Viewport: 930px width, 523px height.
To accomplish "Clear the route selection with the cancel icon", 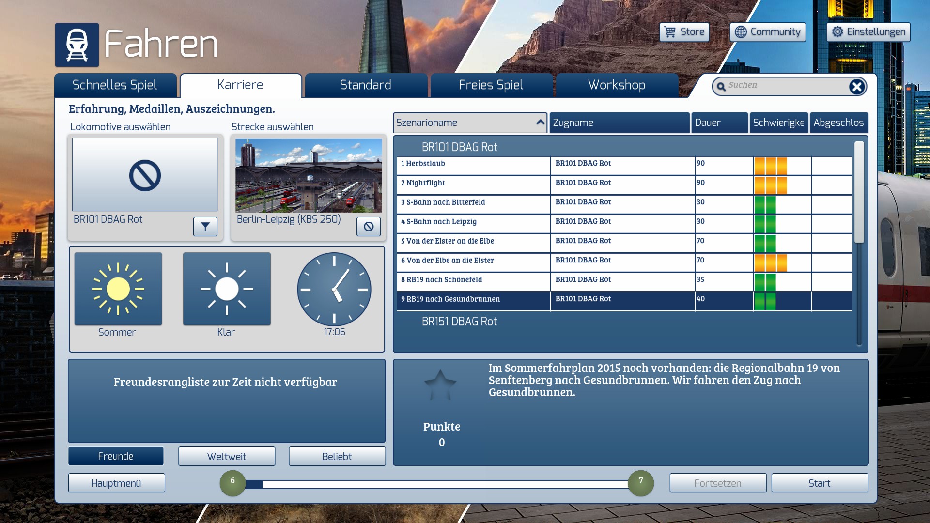I will (x=369, y=227).
